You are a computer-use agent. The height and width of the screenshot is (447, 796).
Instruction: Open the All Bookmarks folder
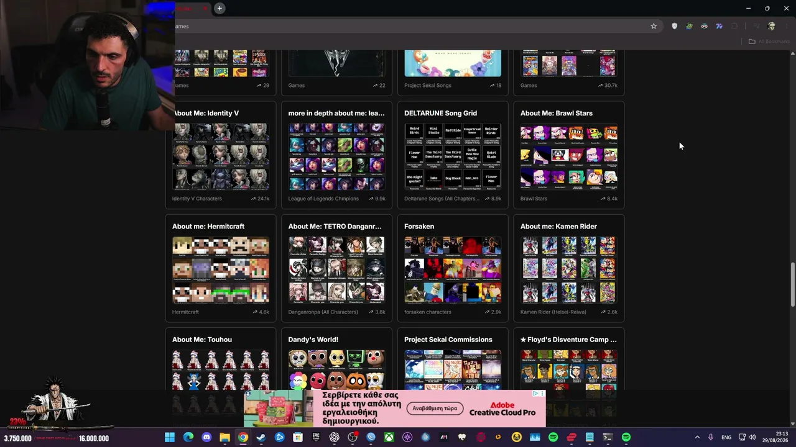point(769,42)
